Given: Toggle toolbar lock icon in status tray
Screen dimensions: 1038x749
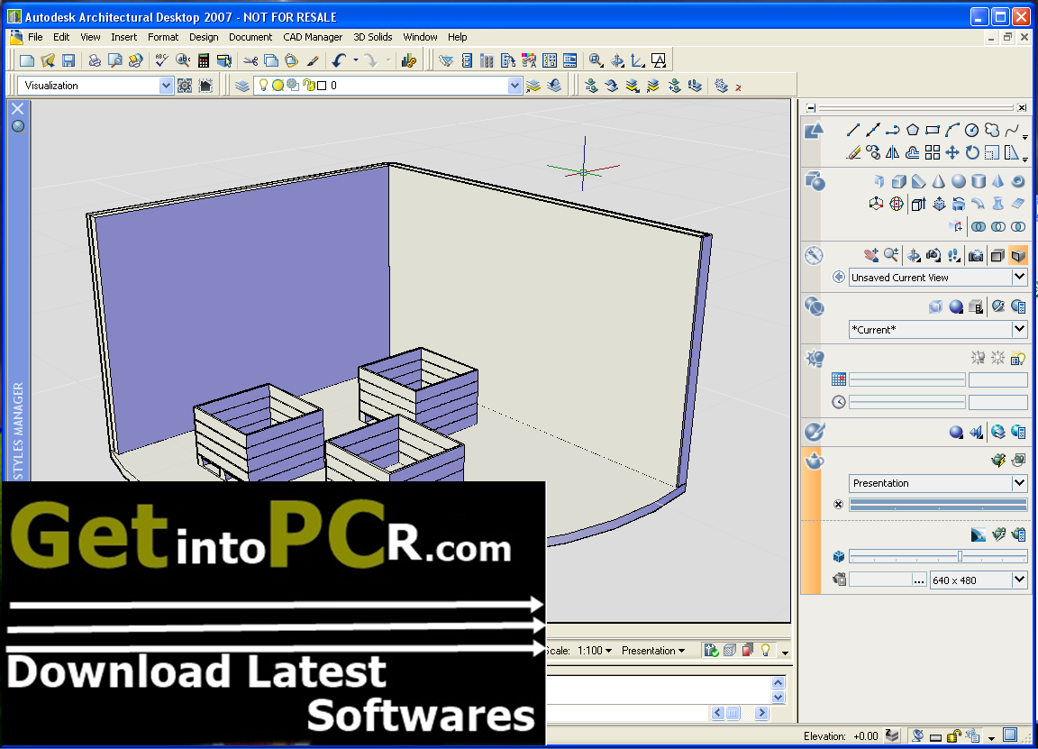Looking at the screenshot, I should tap(953, 735).
